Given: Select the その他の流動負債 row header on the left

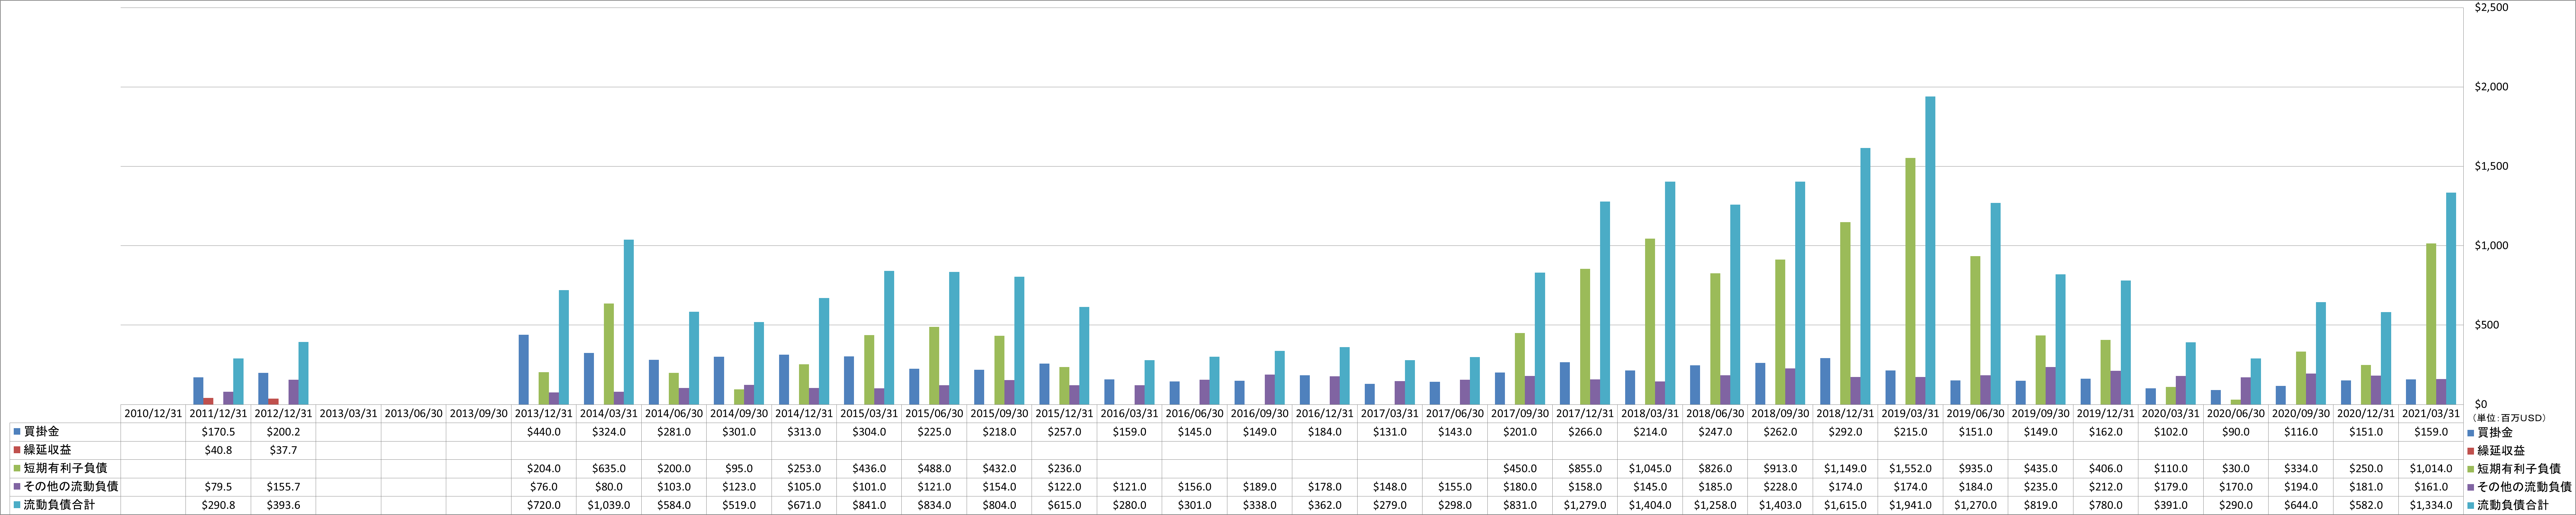Looking at the screenshot, I should [x=65, y=486].
